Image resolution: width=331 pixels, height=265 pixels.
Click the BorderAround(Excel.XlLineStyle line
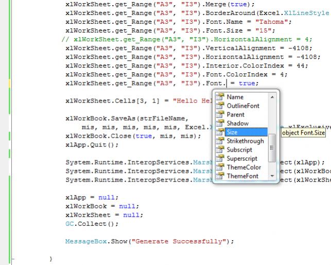[197, 13]
